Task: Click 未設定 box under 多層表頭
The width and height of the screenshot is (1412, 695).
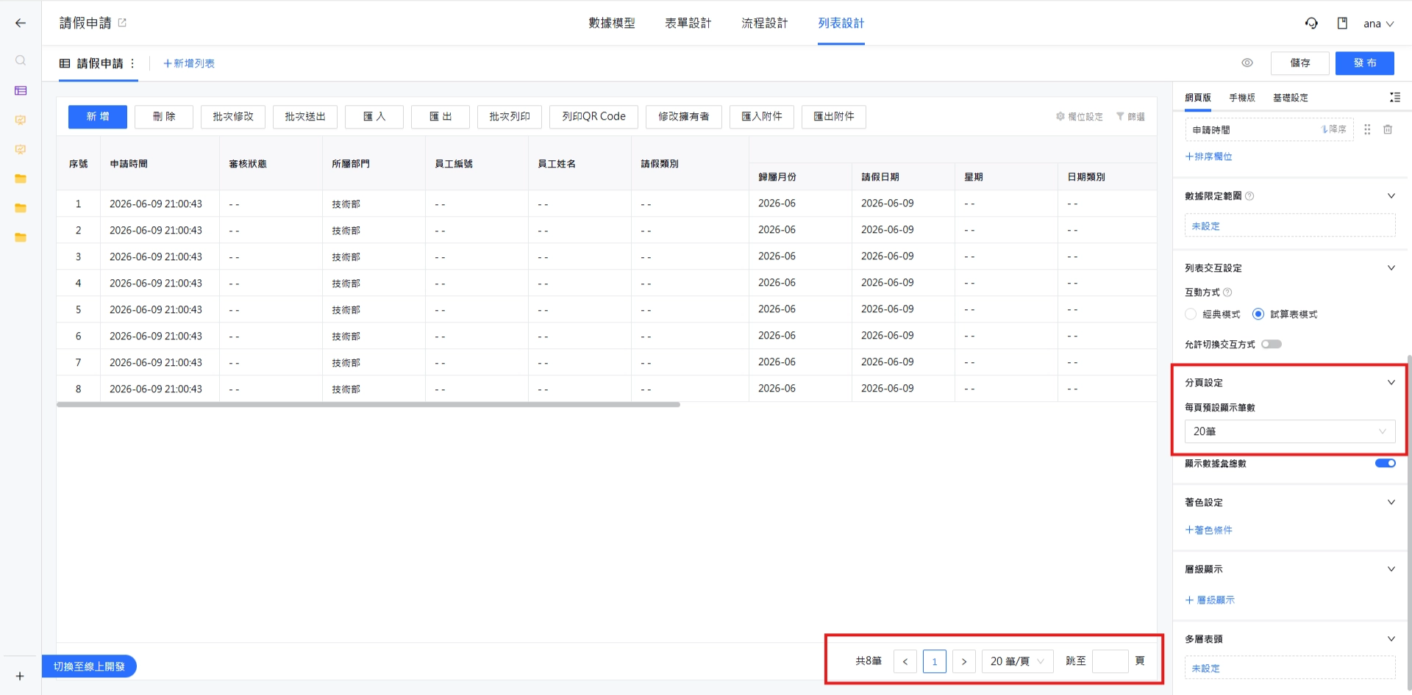Action: (1290, 668)
